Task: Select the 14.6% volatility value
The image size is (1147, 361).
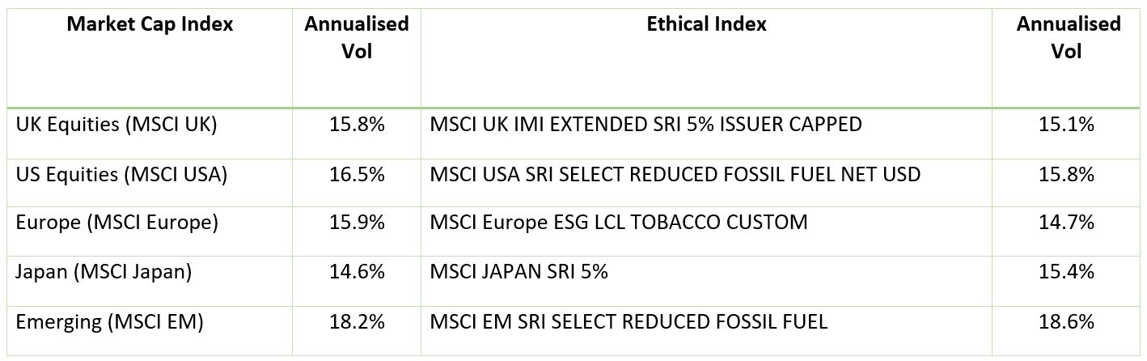Action: coord(357,272)
